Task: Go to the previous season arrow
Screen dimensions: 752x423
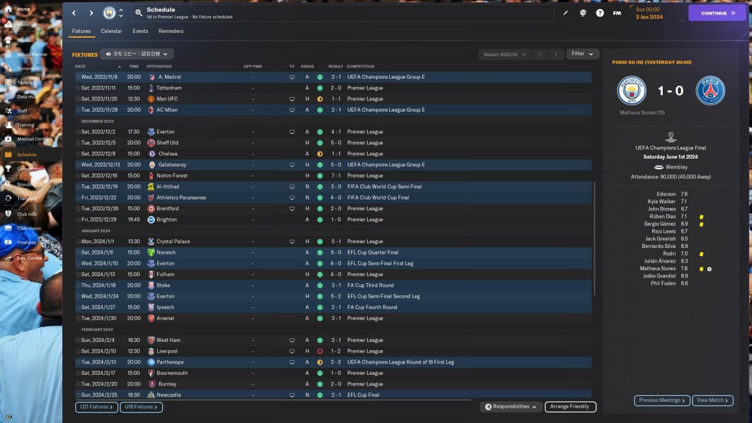Action: pos(540,54)
